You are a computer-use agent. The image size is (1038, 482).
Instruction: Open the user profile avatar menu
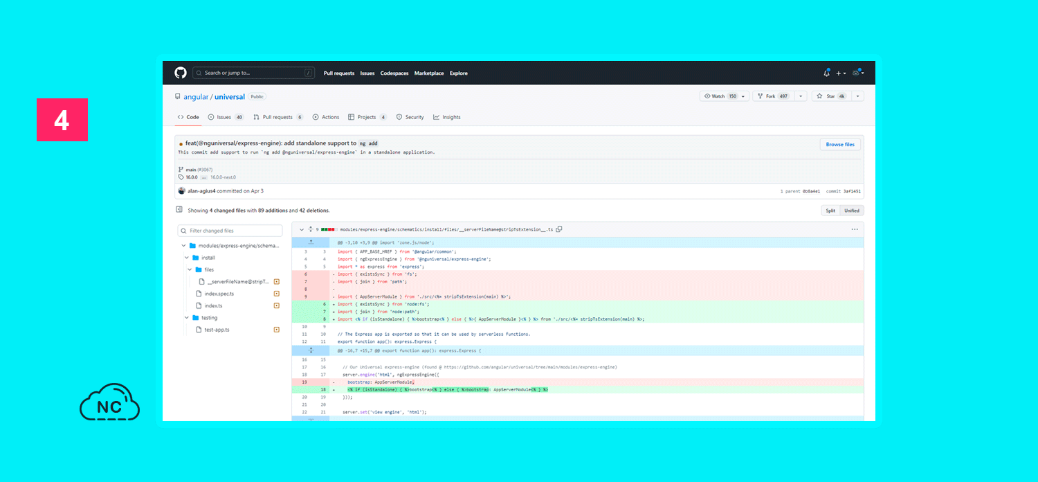(858, 73)
